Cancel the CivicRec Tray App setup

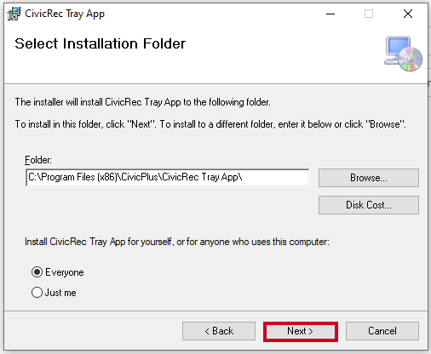coord(382,331)
